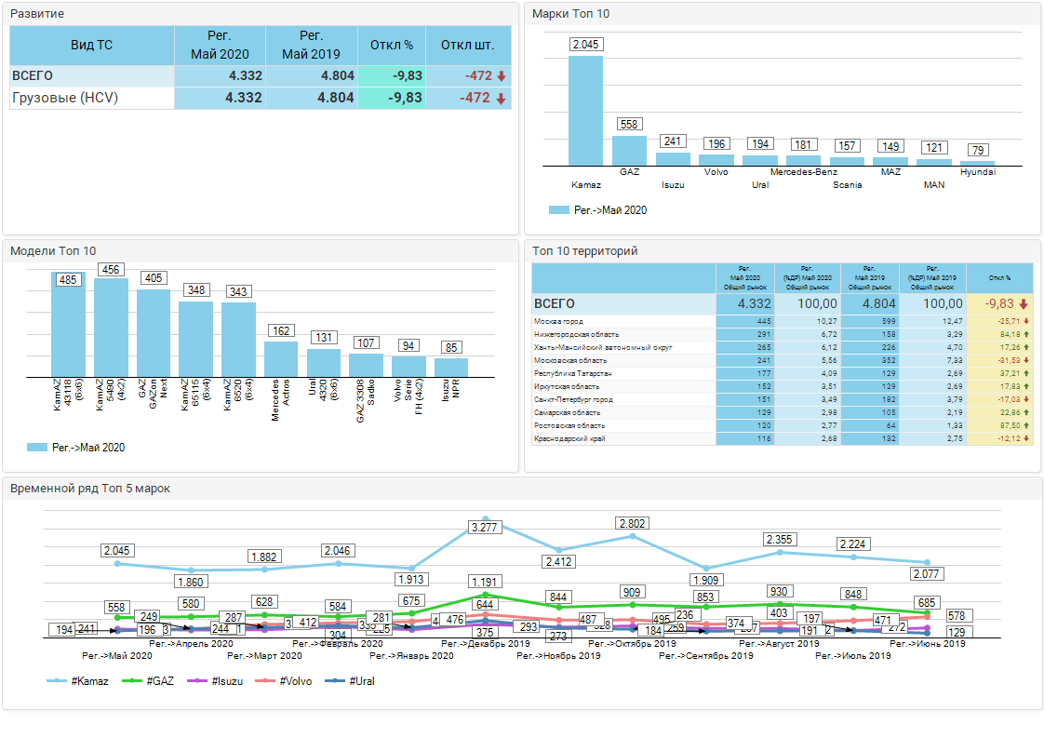Click the GAZ GAZon Next bar labeled 405
1044x738 pixels.
pyautogui.click(x=154, y=333)
